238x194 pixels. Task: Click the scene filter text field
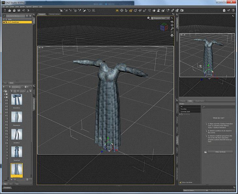[15, 16]
